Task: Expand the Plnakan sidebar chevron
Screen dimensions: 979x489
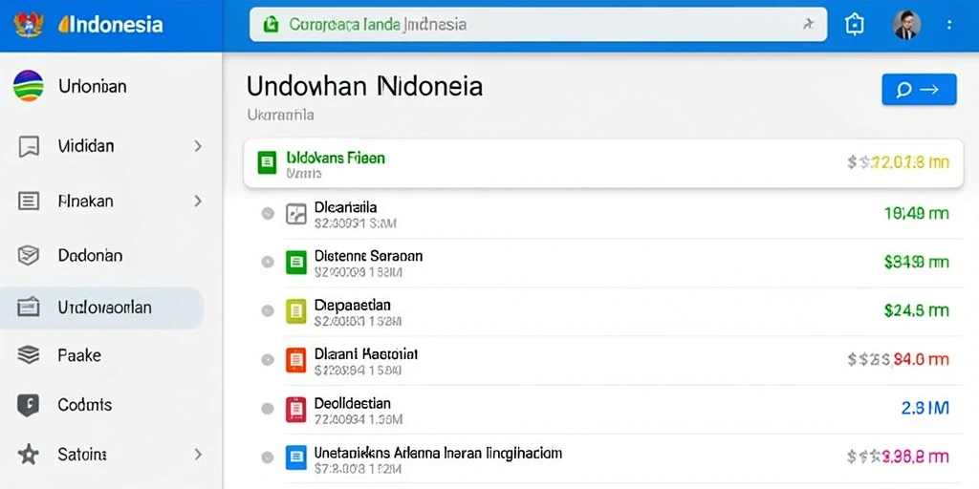Action: tap(198, 201)
